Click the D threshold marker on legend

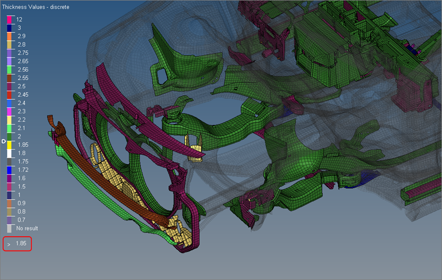pos(4,141)
